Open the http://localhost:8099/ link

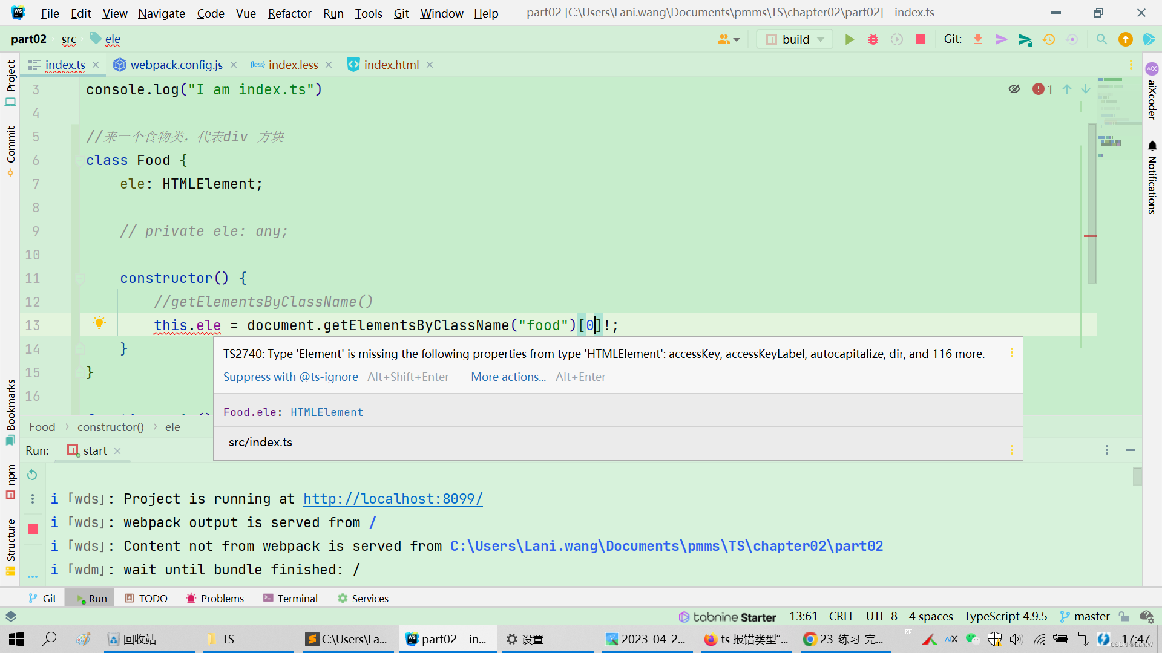[393, 499]
